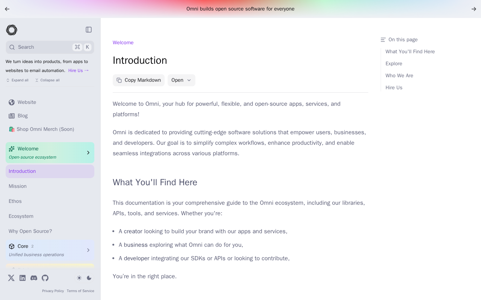
Task: Click Expand all sidebar sections
Action: point(17,80)
